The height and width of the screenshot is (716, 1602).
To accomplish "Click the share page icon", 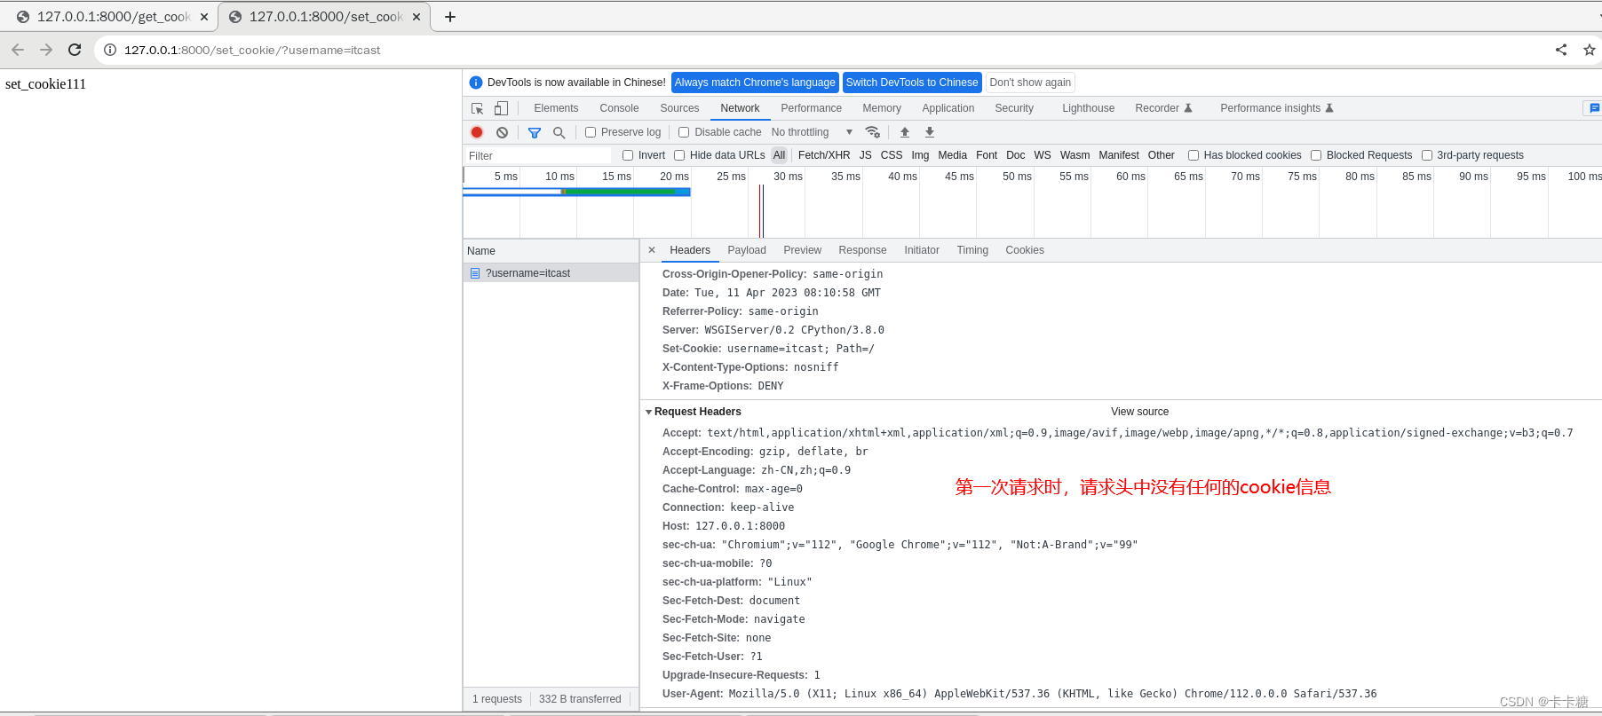I will tap(1561, 50).
